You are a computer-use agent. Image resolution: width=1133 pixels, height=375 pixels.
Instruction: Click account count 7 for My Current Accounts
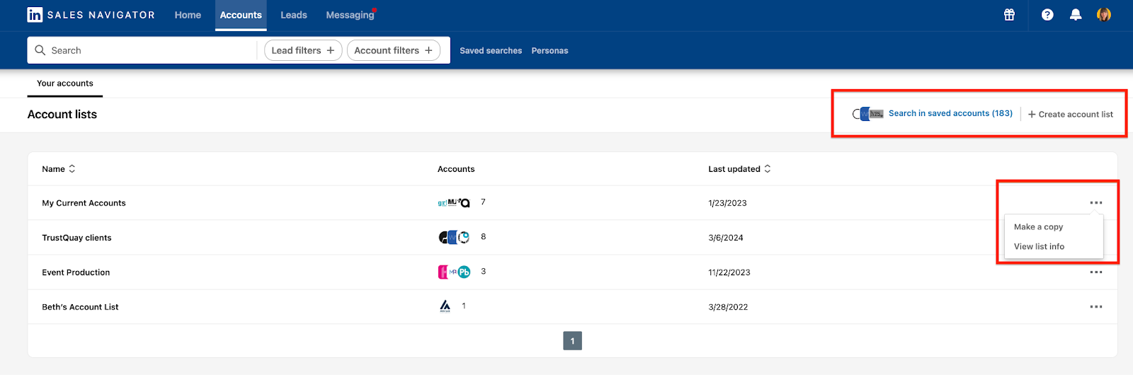click(x=483, y=202)
